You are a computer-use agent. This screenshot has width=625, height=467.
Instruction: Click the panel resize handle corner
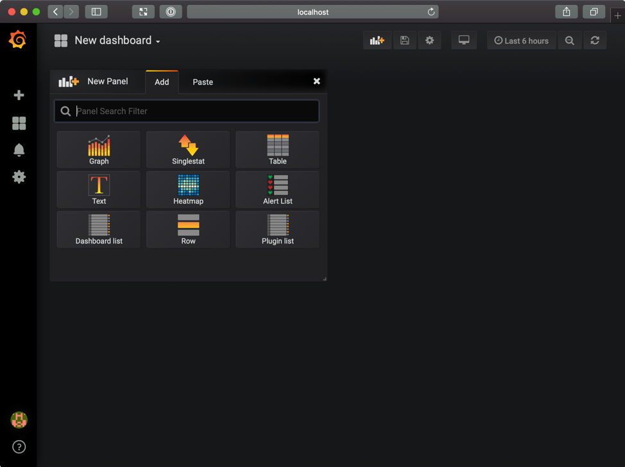[x=325, y=279]
